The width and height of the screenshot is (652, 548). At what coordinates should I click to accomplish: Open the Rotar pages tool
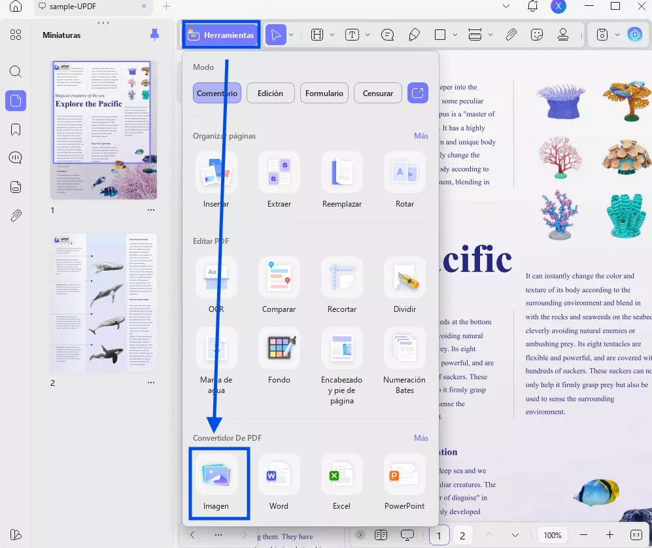[x=405, y=180]
